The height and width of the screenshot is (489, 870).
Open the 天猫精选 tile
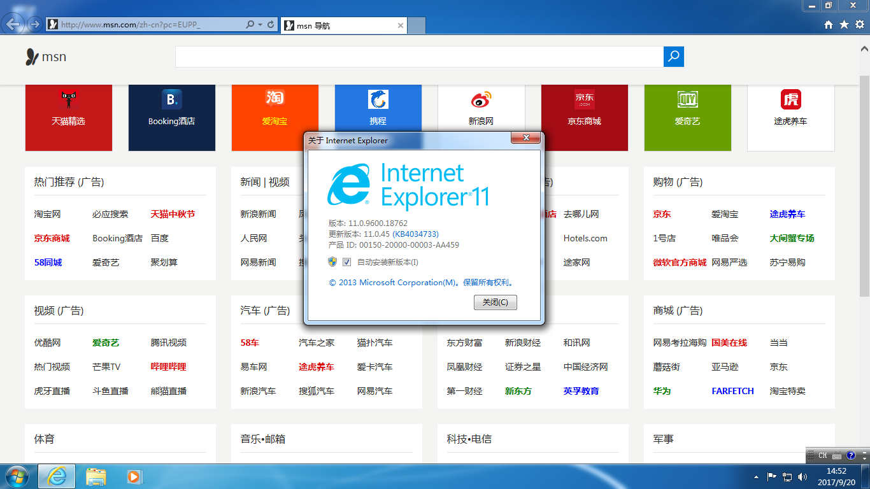[x=69, y=118]
